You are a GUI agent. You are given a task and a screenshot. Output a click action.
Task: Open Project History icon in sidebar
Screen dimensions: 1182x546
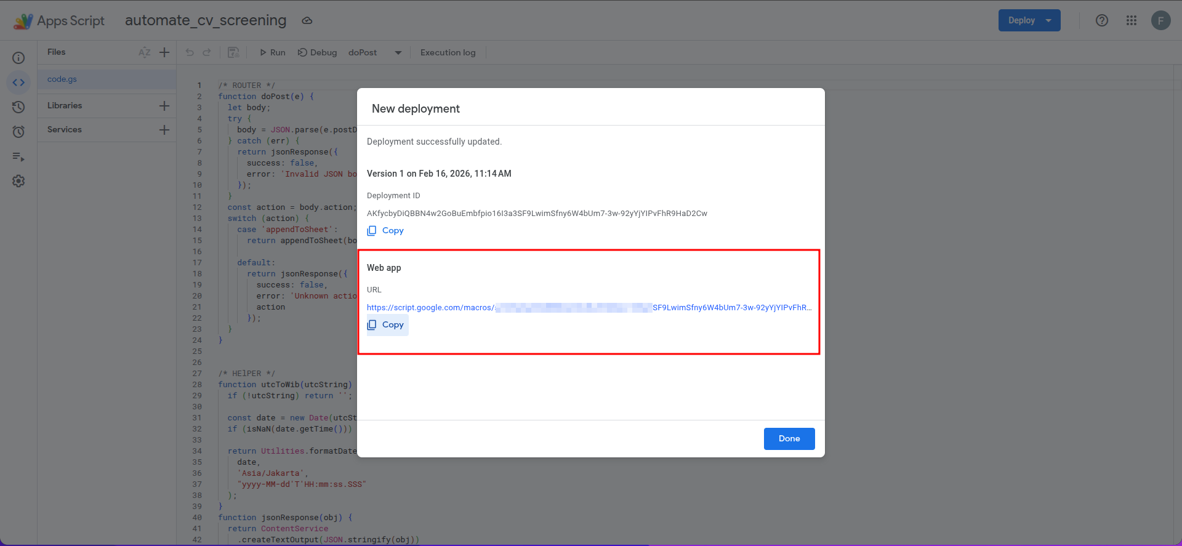[18, 107]
